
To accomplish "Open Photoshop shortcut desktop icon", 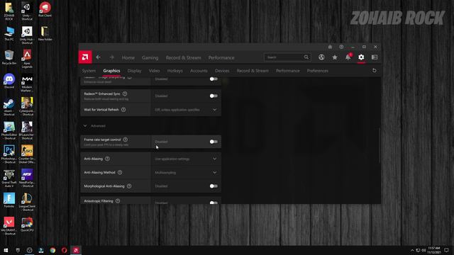I will [x=9, y=155].
